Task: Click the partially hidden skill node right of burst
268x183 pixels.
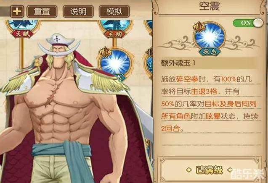Action: tap(149, 64)
